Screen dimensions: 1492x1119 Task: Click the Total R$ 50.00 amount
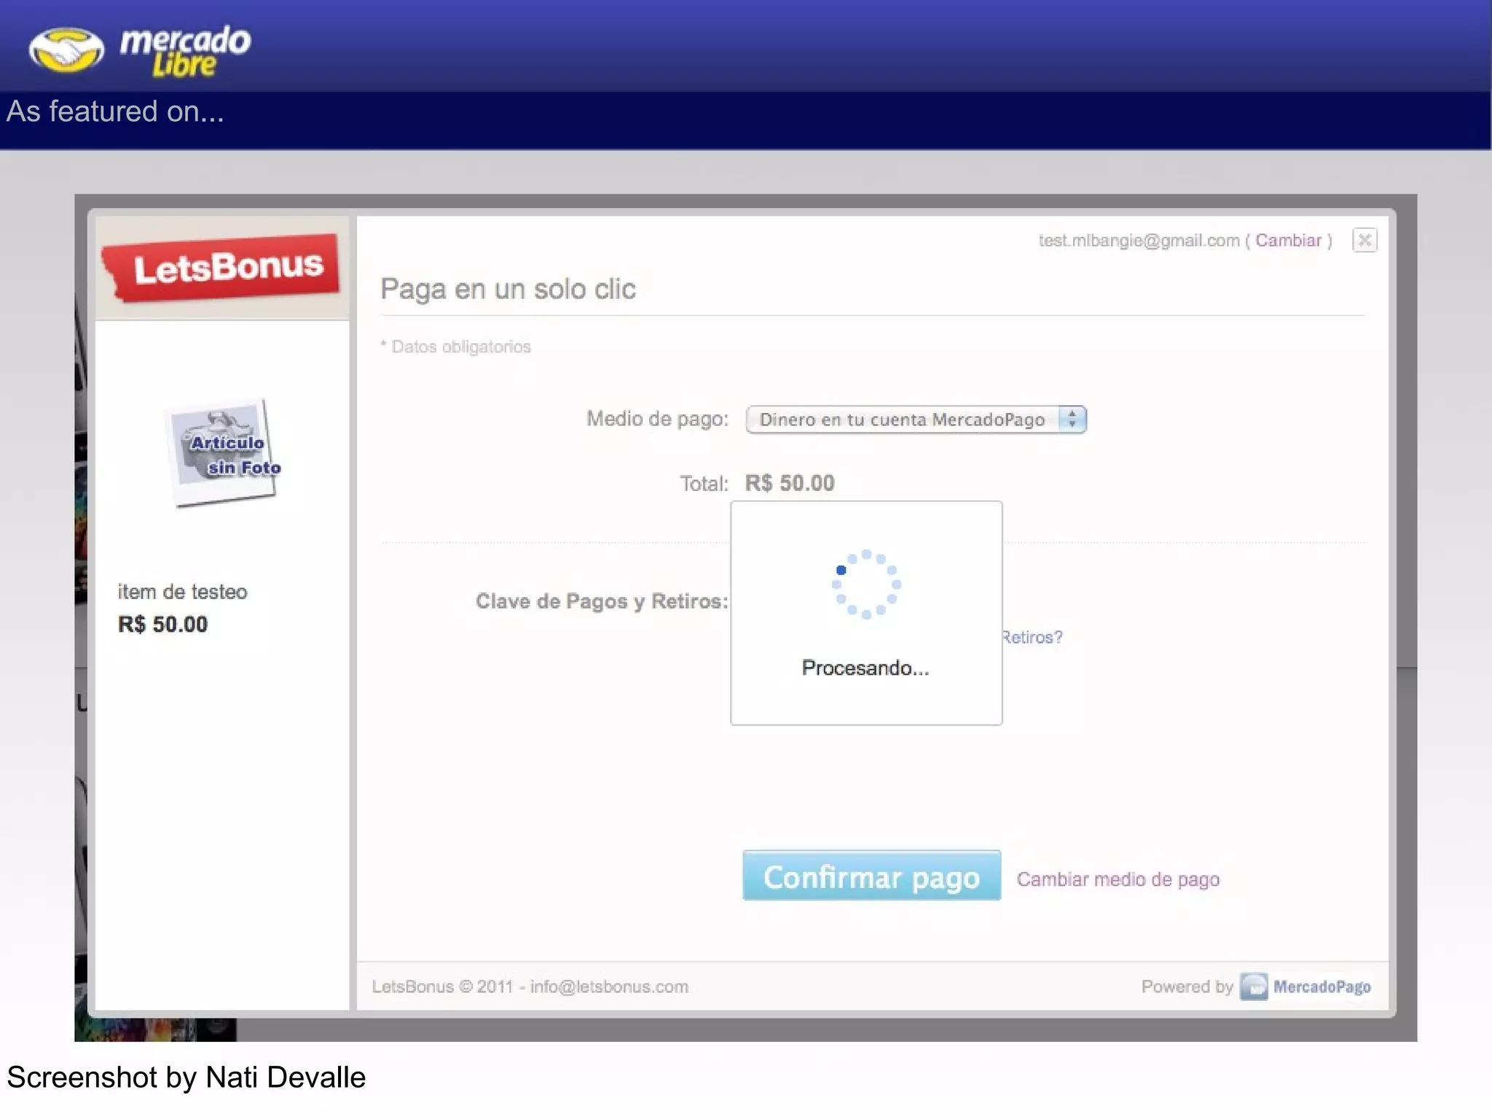(x=790, y=483)
